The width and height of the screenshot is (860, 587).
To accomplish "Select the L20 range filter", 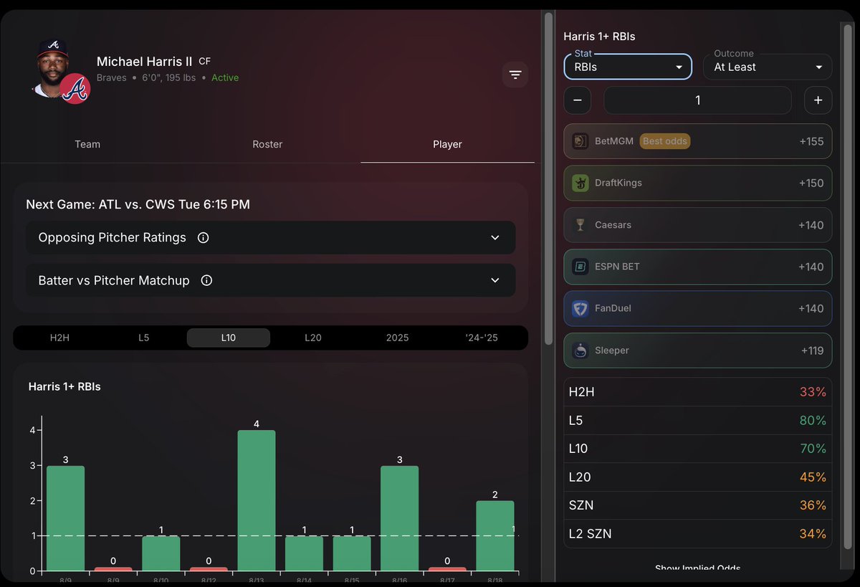I will pyautogui.click(x=313, y=338).
